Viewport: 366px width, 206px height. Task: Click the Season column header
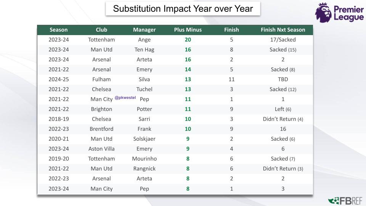58,30
